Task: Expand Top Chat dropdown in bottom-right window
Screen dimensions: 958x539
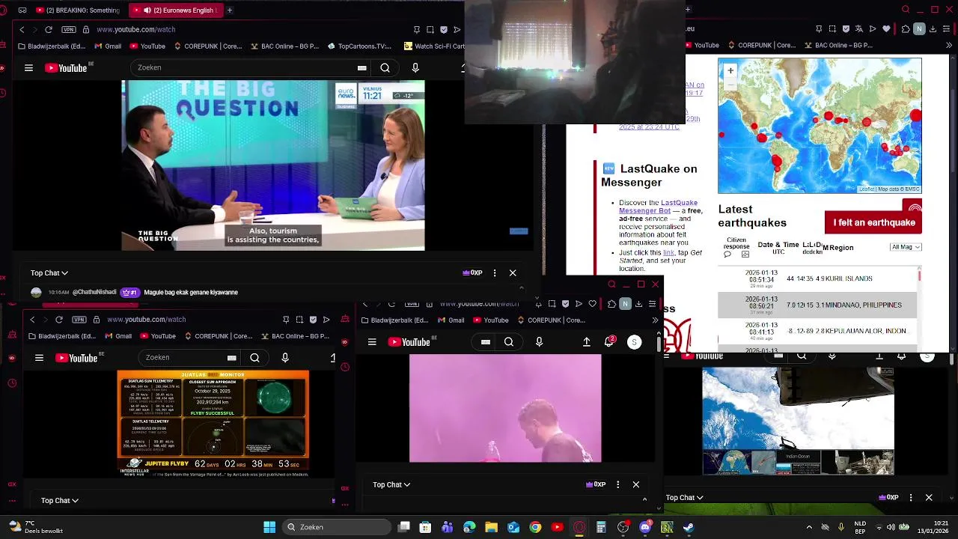Action: pos(685,498)
